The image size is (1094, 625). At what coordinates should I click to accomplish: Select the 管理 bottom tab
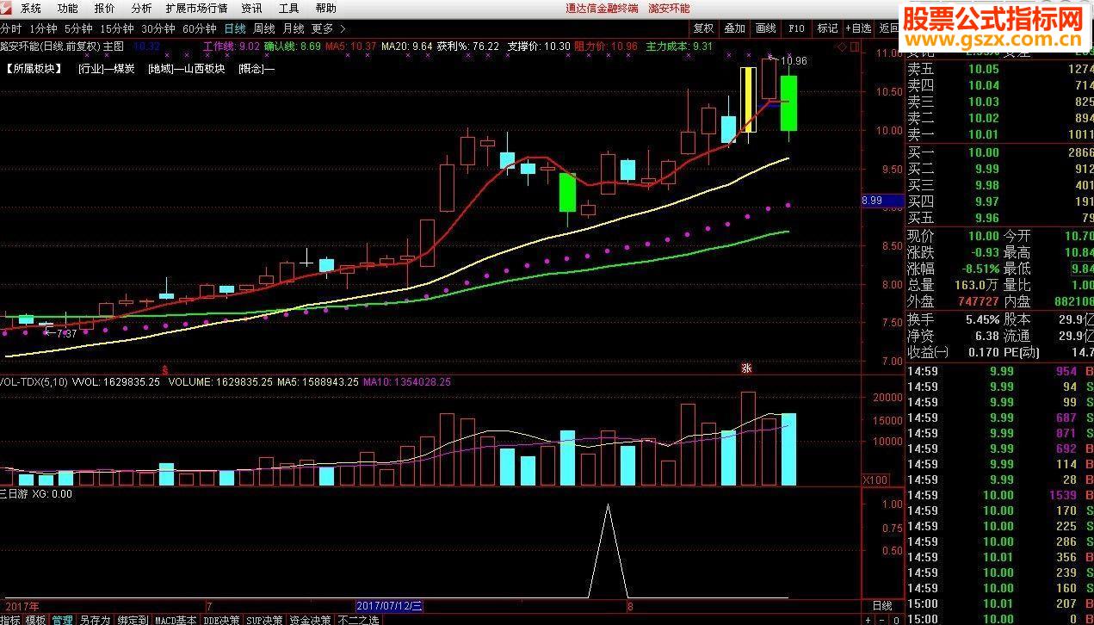62,620
